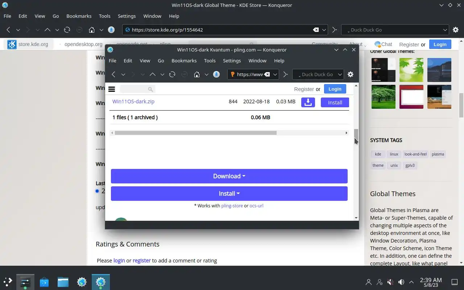Click Back arrow in the pling.com window toolbar
The height and width of the screenshot is (290, 464).
click(113, 74)
